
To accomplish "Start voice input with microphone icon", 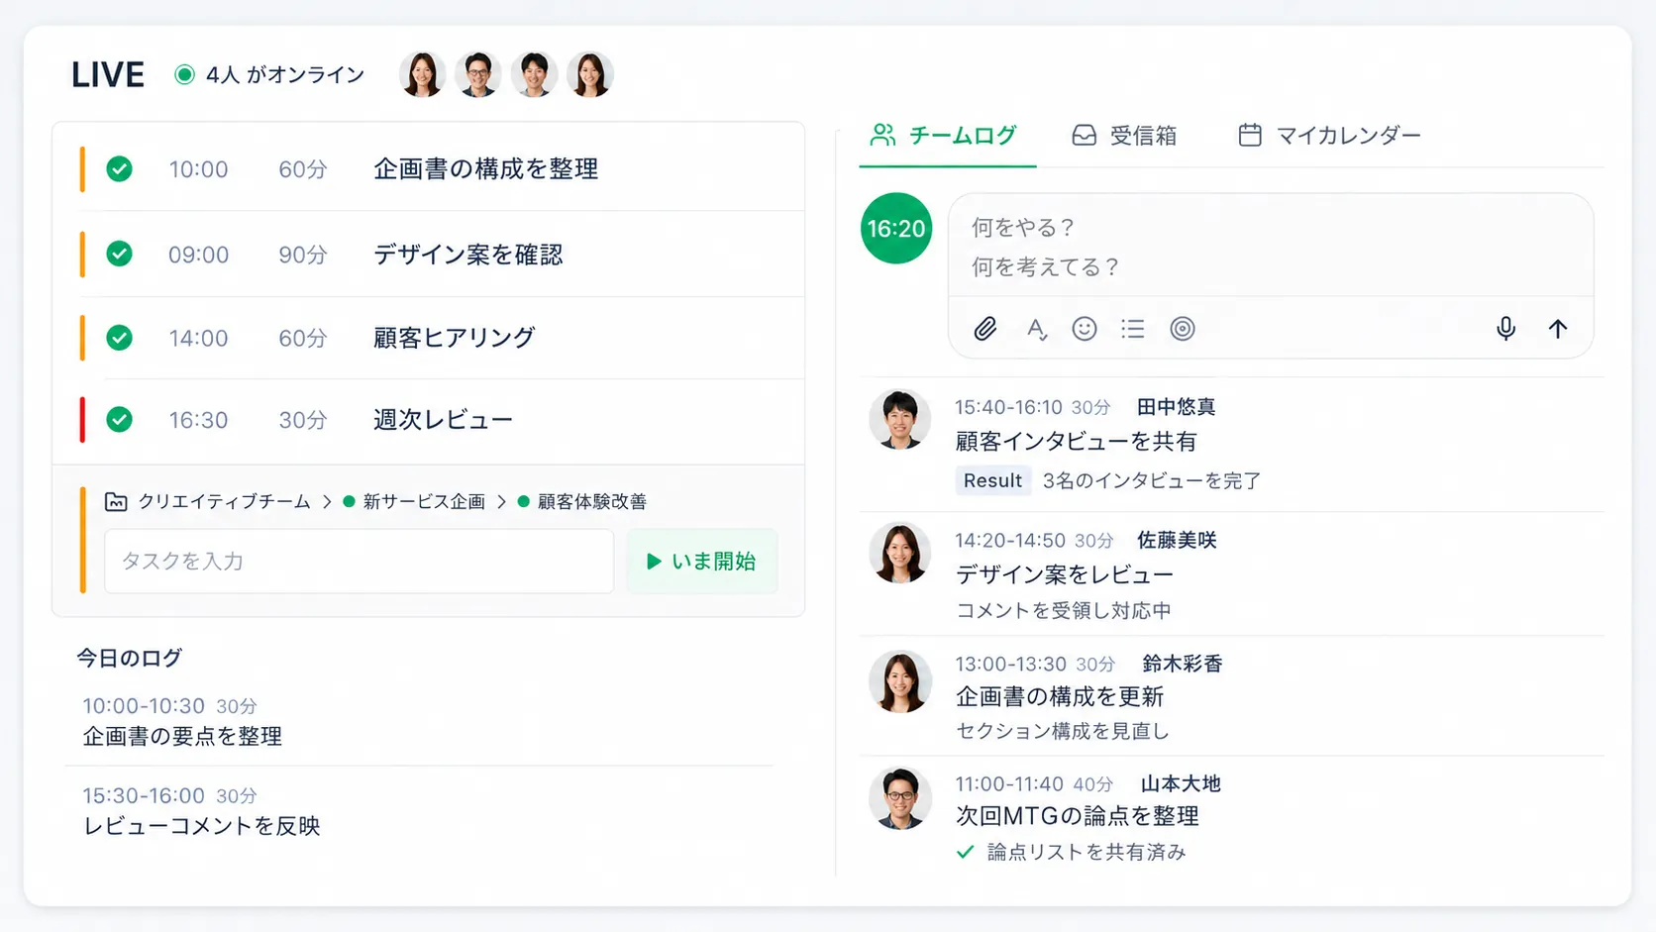I will (x=1505, y=329).
